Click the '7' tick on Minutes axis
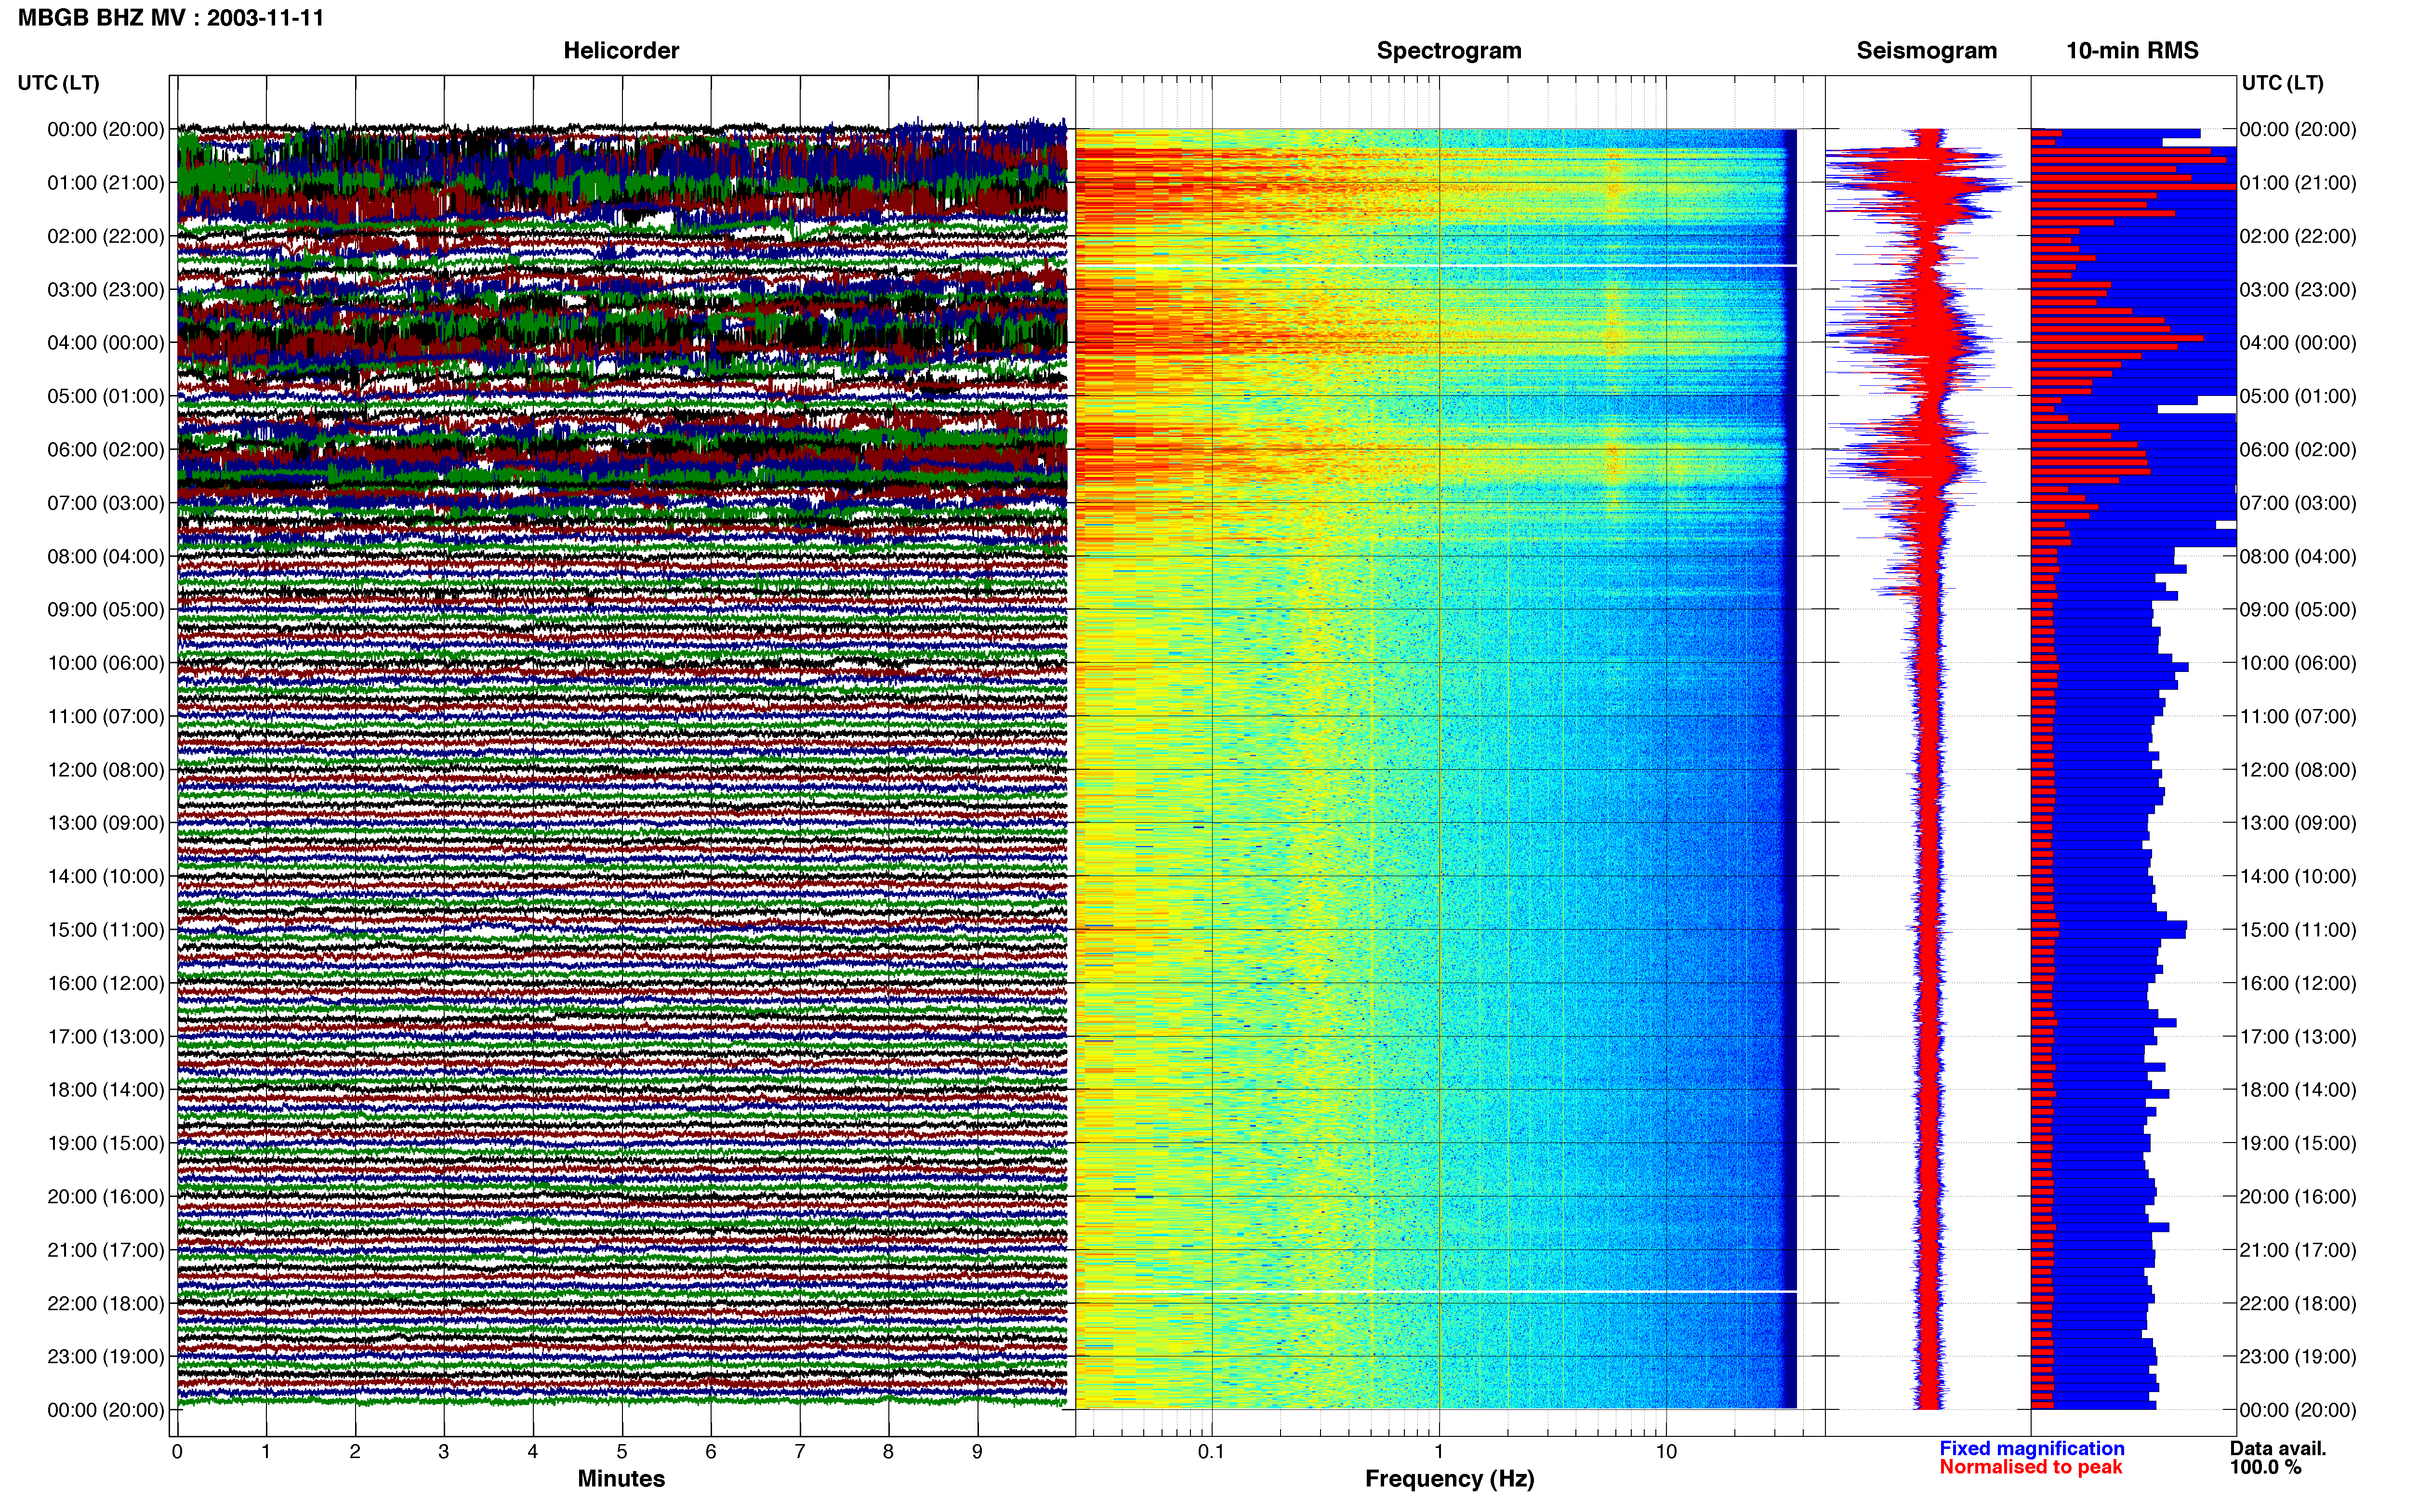Screen dimensions: 2418x1512 click(x=800, y=1451)
